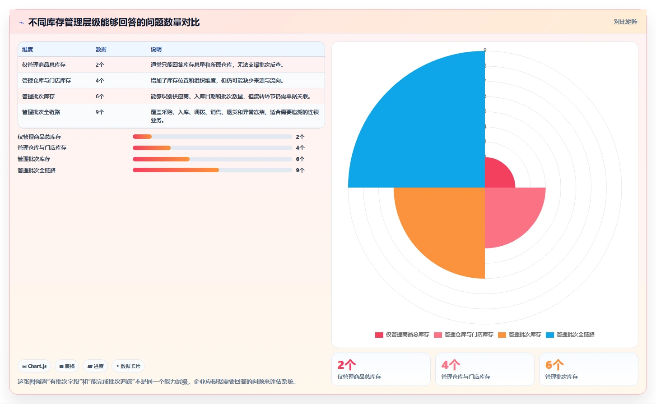Screen dimensions: 656x404
Task: Toggle legend swatch for 管理批次全链路
Action: point(550,335)
